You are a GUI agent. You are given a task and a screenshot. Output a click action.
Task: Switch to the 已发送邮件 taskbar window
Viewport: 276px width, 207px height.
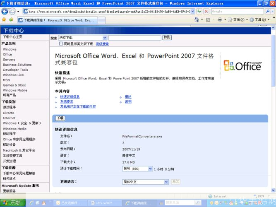[70, 203]
